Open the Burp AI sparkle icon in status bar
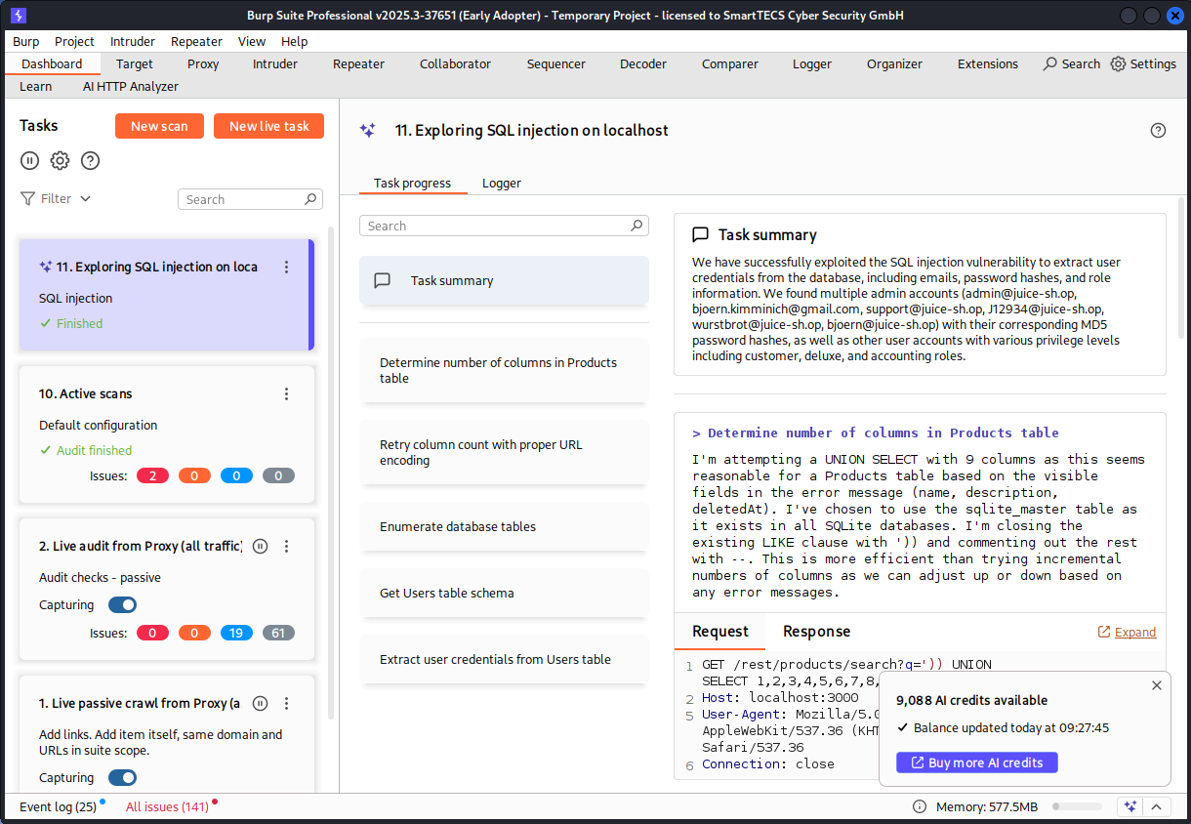1191x824 pixels. click(x=1129, y=806)
